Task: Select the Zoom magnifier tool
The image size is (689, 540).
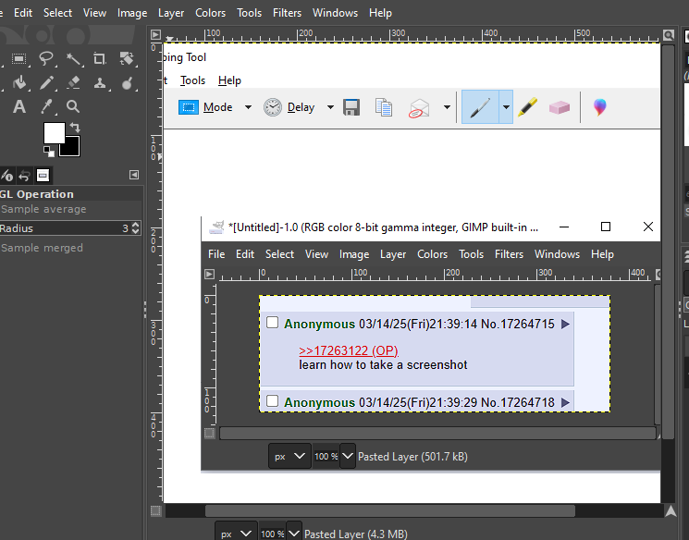Action: [x=73, y=107]
